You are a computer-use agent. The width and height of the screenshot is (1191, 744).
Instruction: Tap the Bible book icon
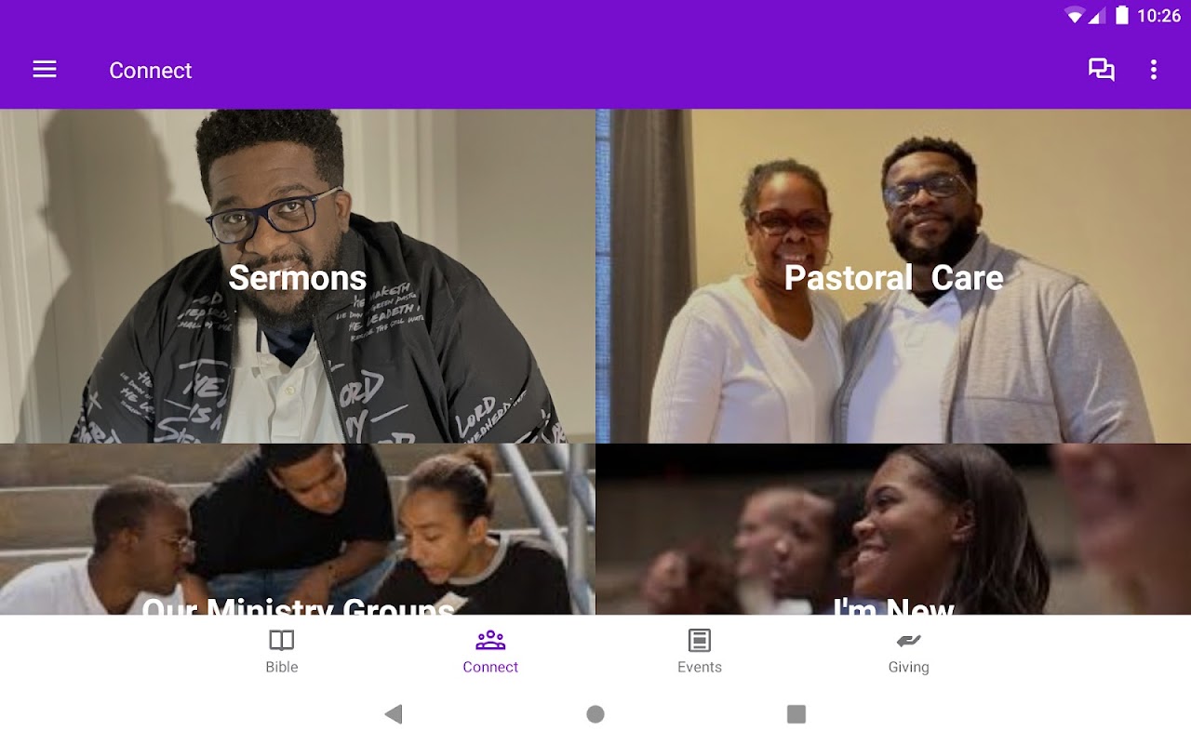[x=282, y=640]
